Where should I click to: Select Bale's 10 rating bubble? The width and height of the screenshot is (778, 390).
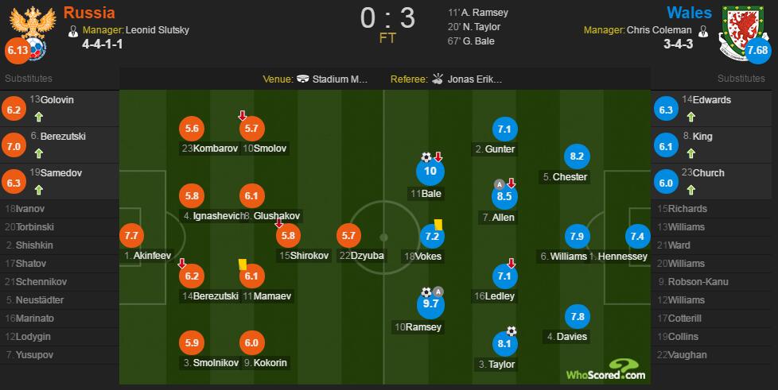point(430,172)
